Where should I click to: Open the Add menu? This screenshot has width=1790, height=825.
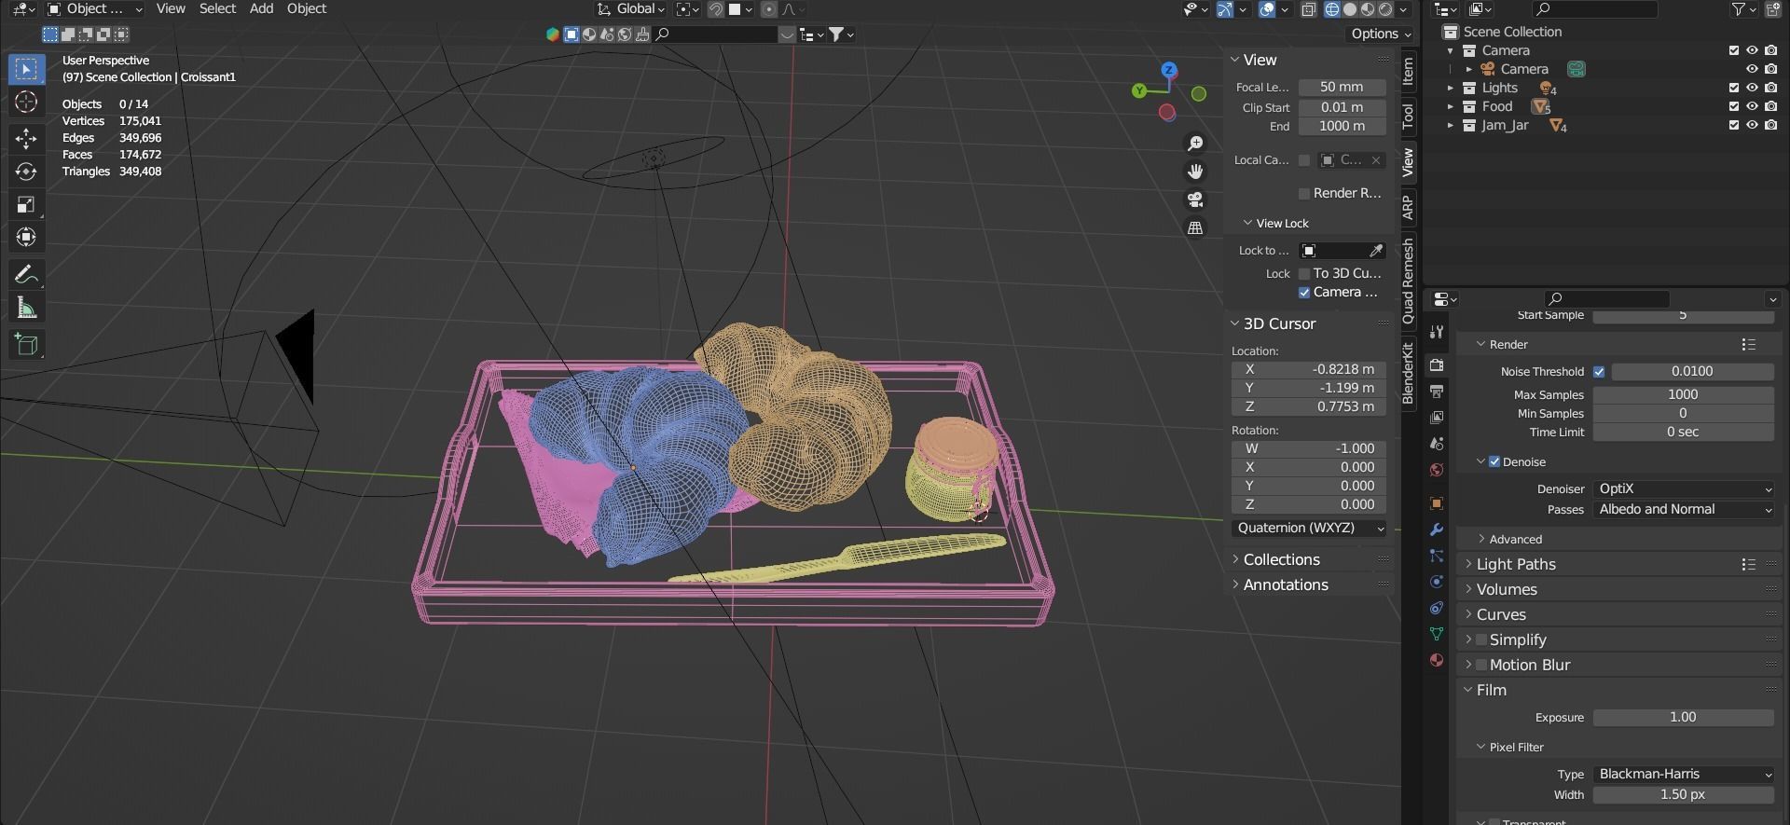click(x=261, y=8)
